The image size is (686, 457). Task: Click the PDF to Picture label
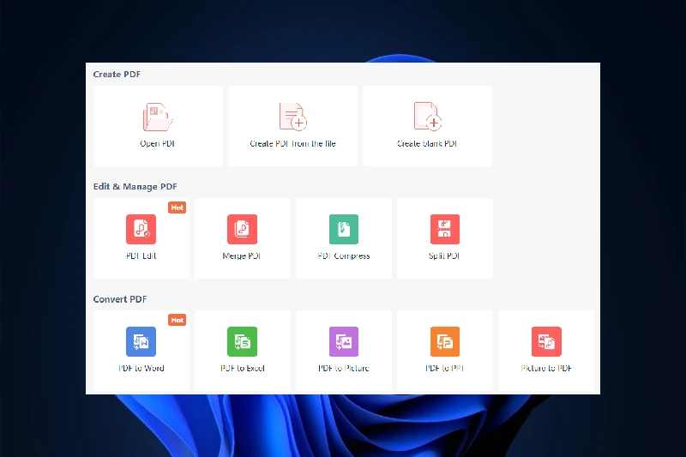click(344, 368)
